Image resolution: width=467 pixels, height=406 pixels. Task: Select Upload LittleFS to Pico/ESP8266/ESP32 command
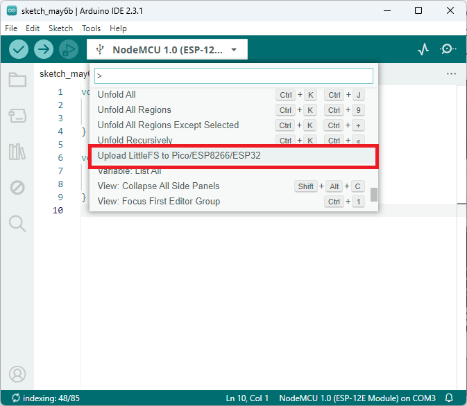[x=179, y=156]
